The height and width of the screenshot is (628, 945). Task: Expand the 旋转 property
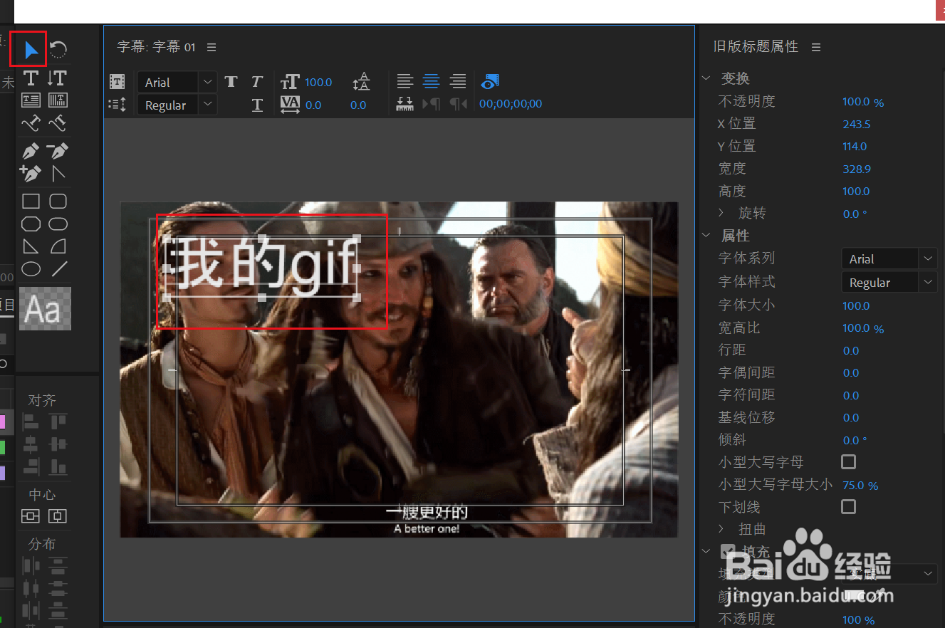point(721,213)
